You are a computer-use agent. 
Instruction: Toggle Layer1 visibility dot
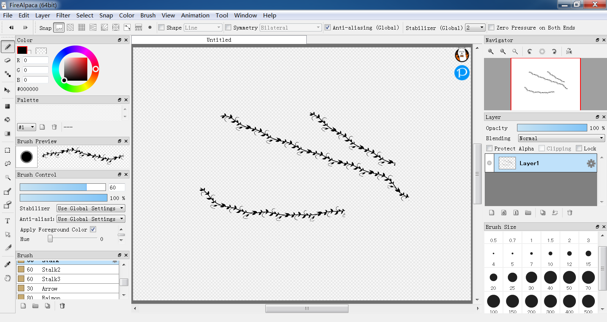[x=489, y=163]
